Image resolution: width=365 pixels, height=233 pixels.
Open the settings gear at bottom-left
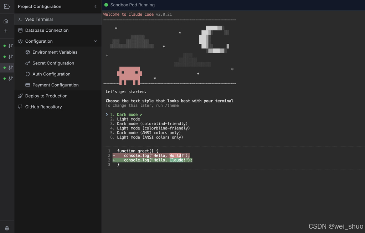click(x=7, y=228)
